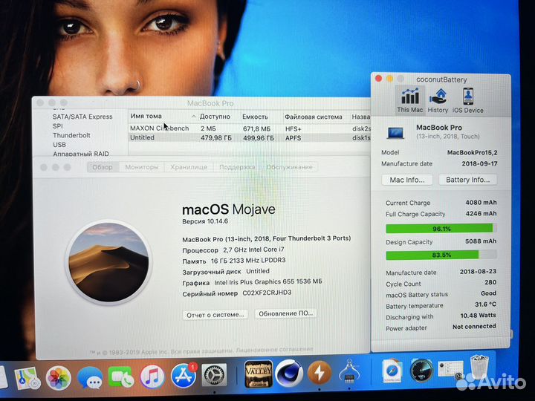Viewport: 535px width, 401px height.
Task: Select SPI in the System Information sidebar
Action: click(x=58, y=125)
